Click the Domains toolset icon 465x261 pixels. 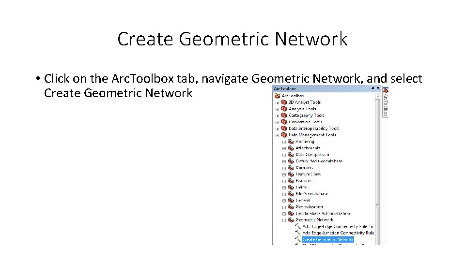[x=291, y=168]
